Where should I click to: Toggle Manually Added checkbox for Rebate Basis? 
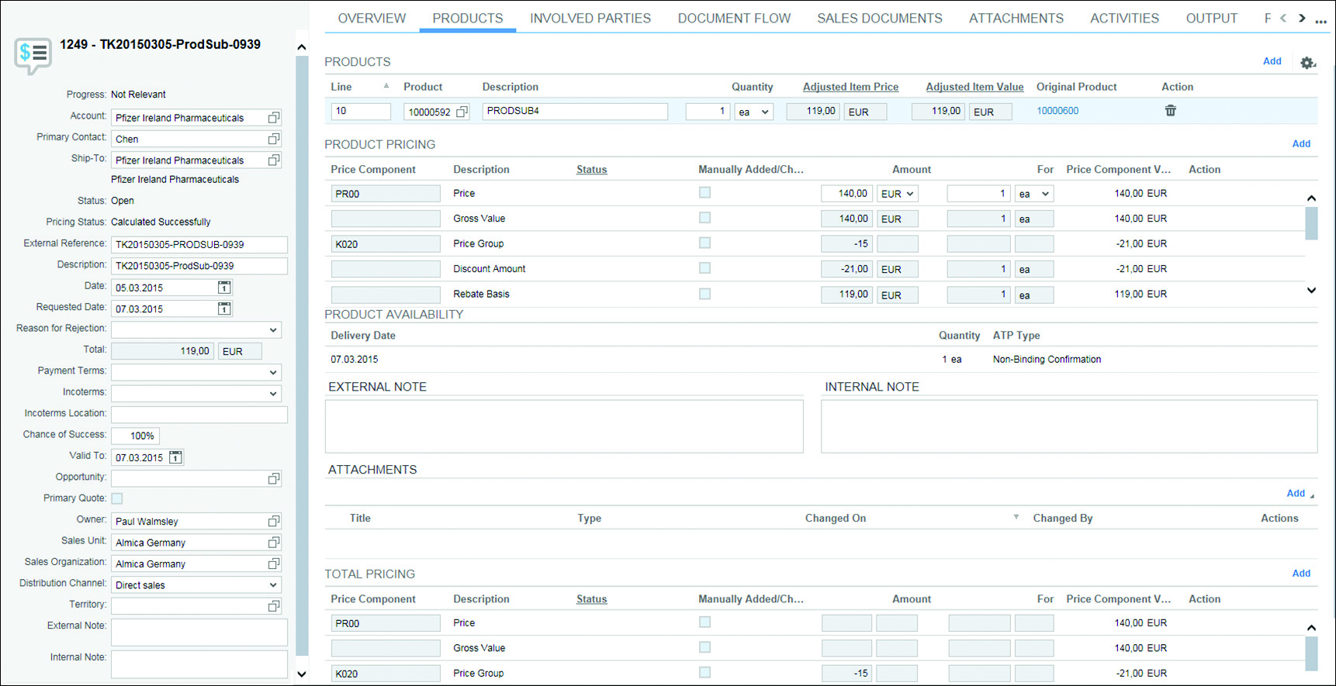coord(704,294)
